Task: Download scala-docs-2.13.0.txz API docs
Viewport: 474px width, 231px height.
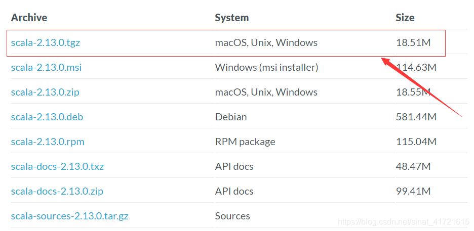Action: coord(57,166)
